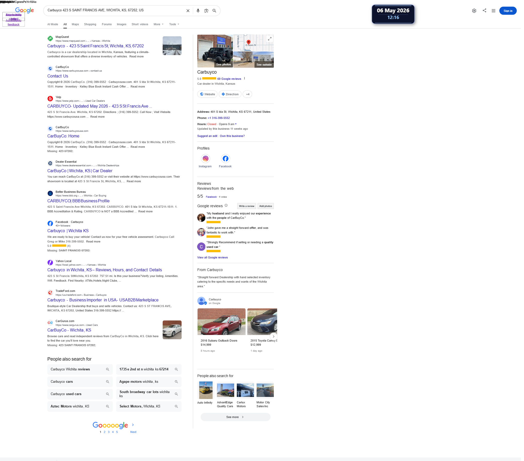This screenshot has height=461, width=524.
Task: Open Google settings gear icon
Action: pos(474,11)
